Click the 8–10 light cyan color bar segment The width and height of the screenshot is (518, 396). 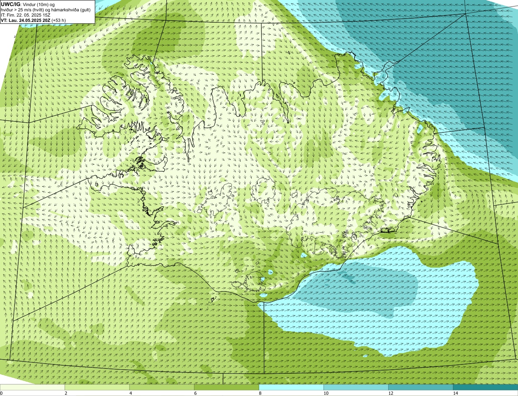coord(291,387)
